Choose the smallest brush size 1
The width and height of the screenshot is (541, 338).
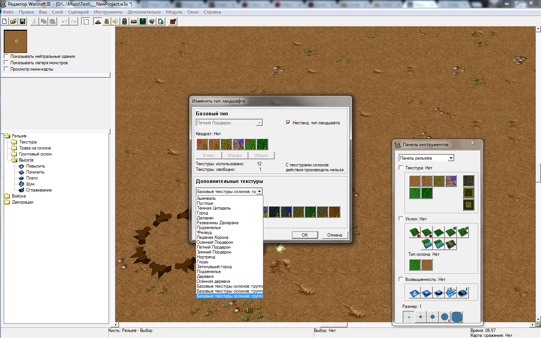[x=409, y=317]
